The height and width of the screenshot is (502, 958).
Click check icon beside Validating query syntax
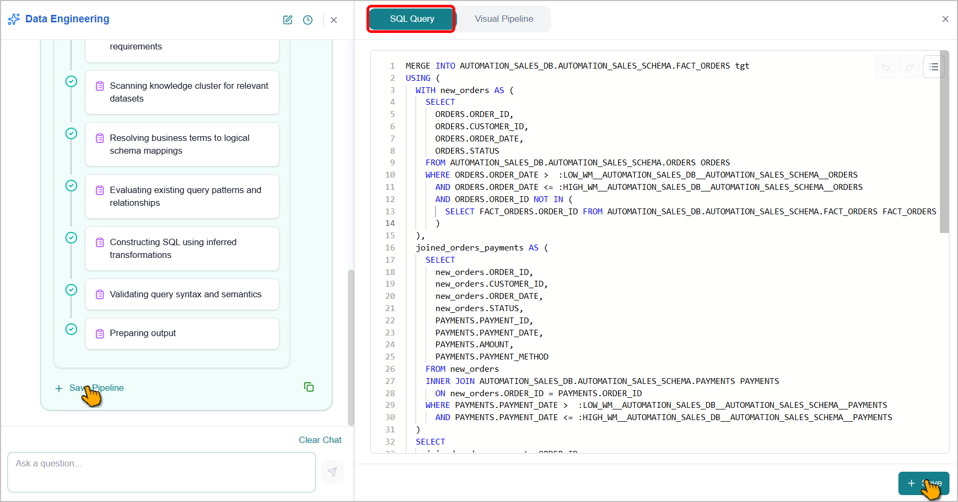point(71,290)
